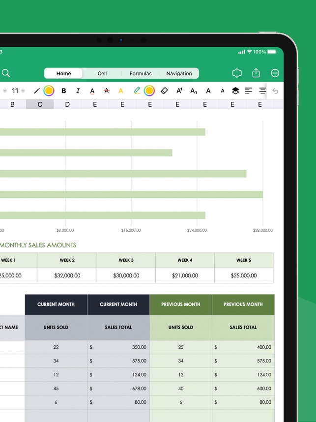Image resolution: width=316 pixels, height=422 pixels.
Task: Select the MONTHLY SALES AMOUNTS heading
Action: click(38, 245)
